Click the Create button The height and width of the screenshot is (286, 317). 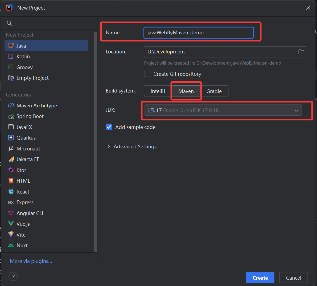click(260, 278)
